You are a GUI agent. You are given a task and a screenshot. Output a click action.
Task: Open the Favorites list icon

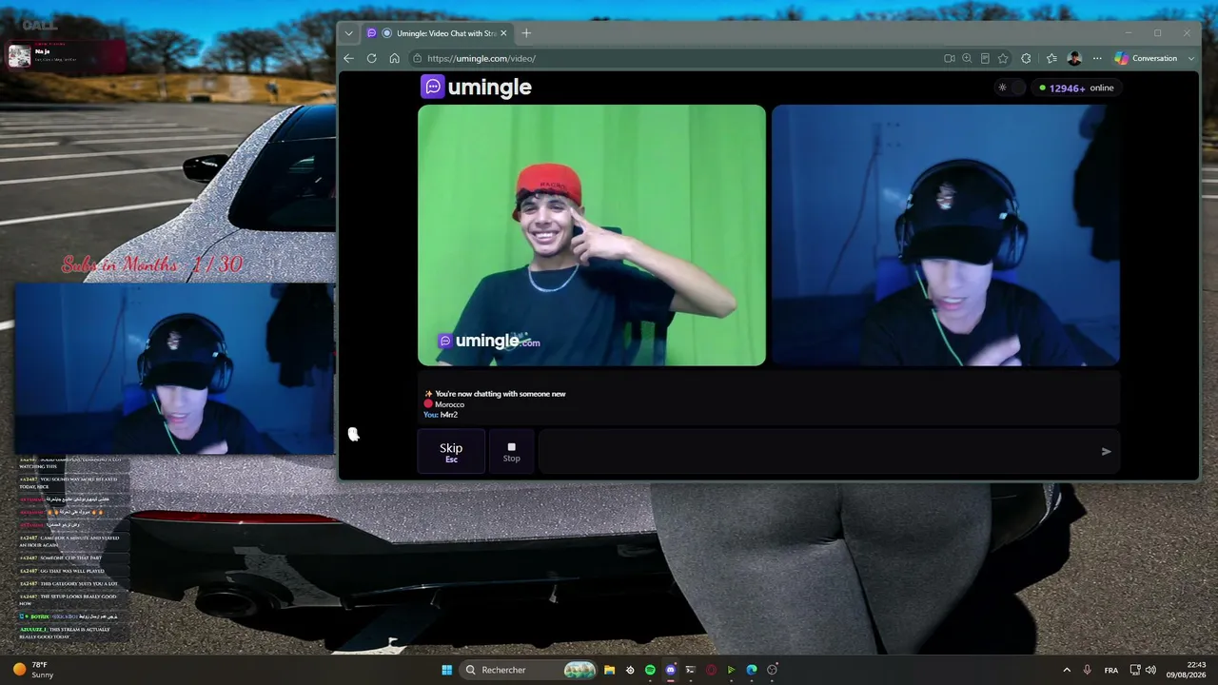[1051, 58]
